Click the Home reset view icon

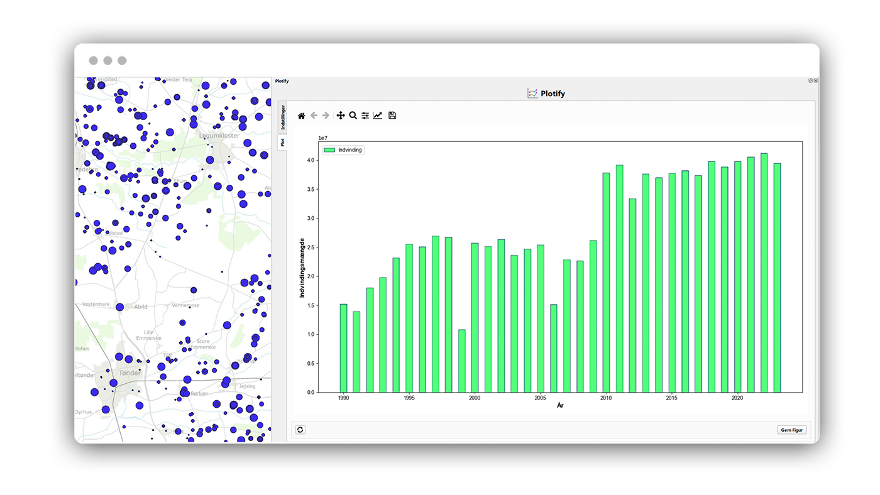[x=302, y=116]
